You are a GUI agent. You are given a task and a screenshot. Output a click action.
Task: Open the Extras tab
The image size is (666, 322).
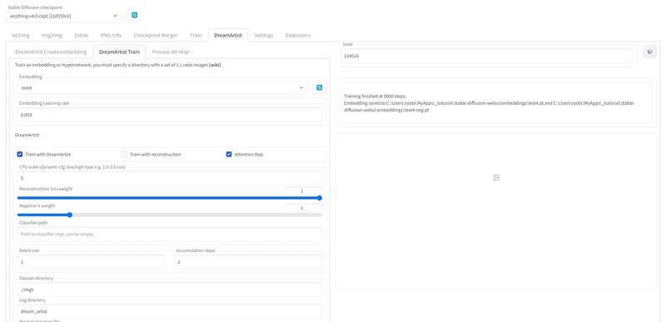click(x=81, y=35)
